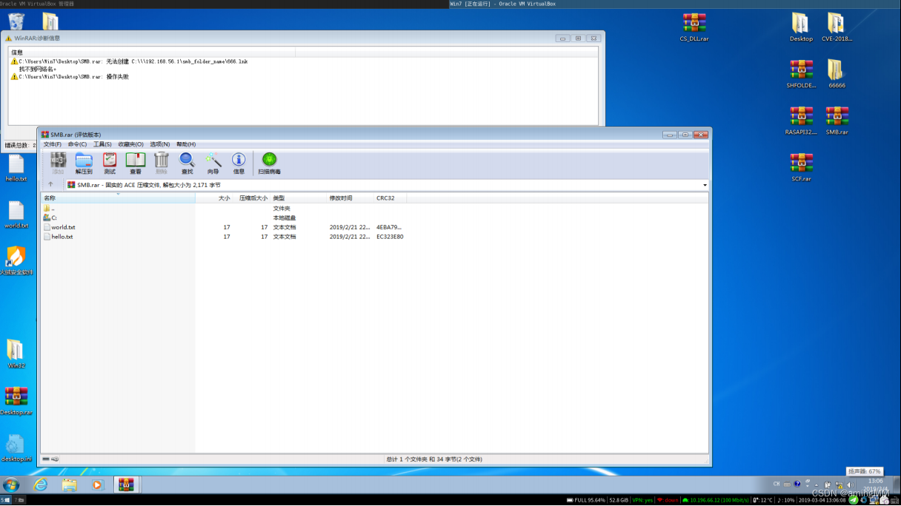The width and height of the screenshot is (901, 506).
Task: Click CRC value EC323E80
Action: pyautogui.click(x=390, y=237)
